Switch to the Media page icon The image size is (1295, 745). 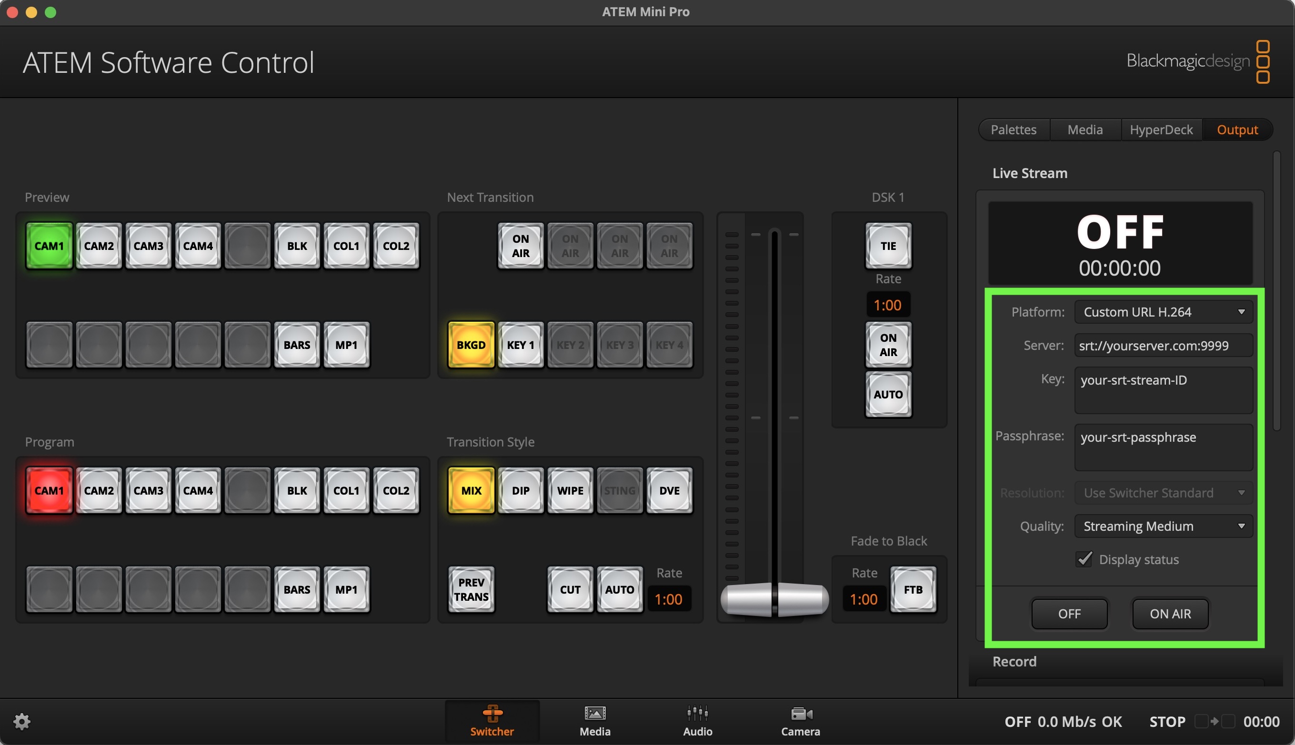pyautogui.click(x=595, y=720)
